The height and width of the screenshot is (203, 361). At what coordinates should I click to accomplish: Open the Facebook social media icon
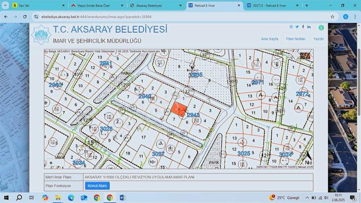(303, 27)
